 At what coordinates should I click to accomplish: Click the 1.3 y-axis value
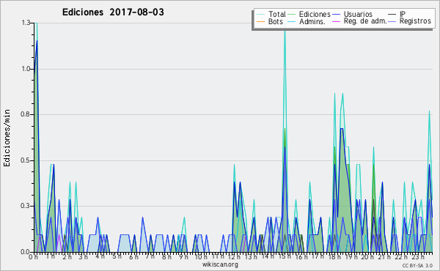(26, 23)
